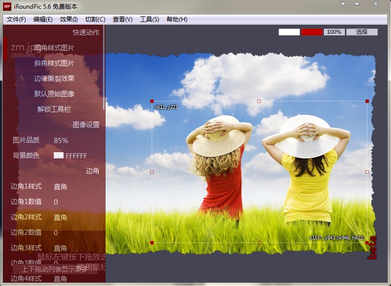
Task: Open the 切割(C) menu
Action: pos(95,19)
